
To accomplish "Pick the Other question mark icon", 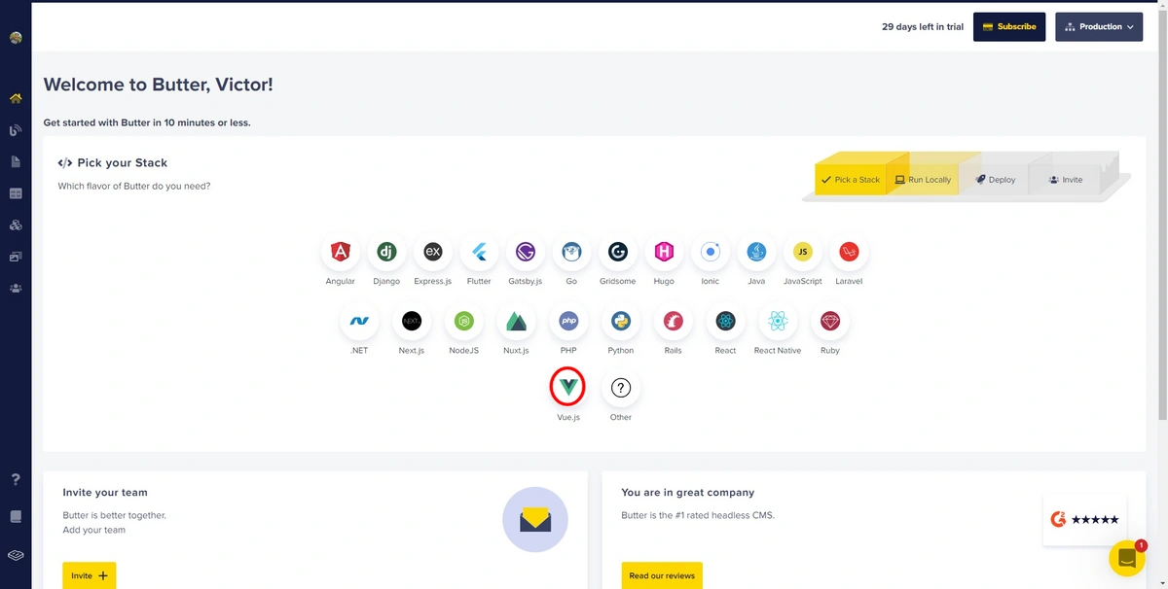I will (621, 388).
